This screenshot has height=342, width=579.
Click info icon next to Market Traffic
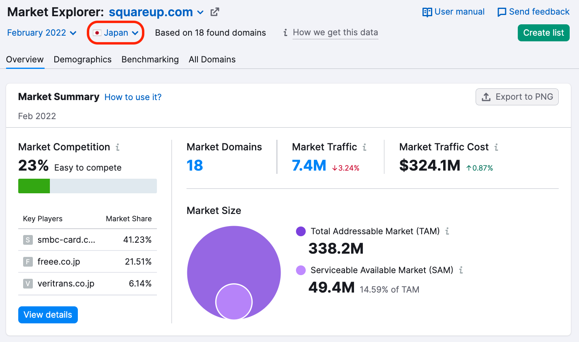[x=365, y=147]
